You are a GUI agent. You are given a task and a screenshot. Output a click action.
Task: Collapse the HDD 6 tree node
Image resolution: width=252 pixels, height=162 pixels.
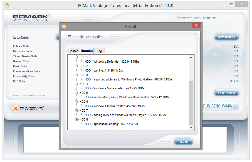click(x=76, y=102)
